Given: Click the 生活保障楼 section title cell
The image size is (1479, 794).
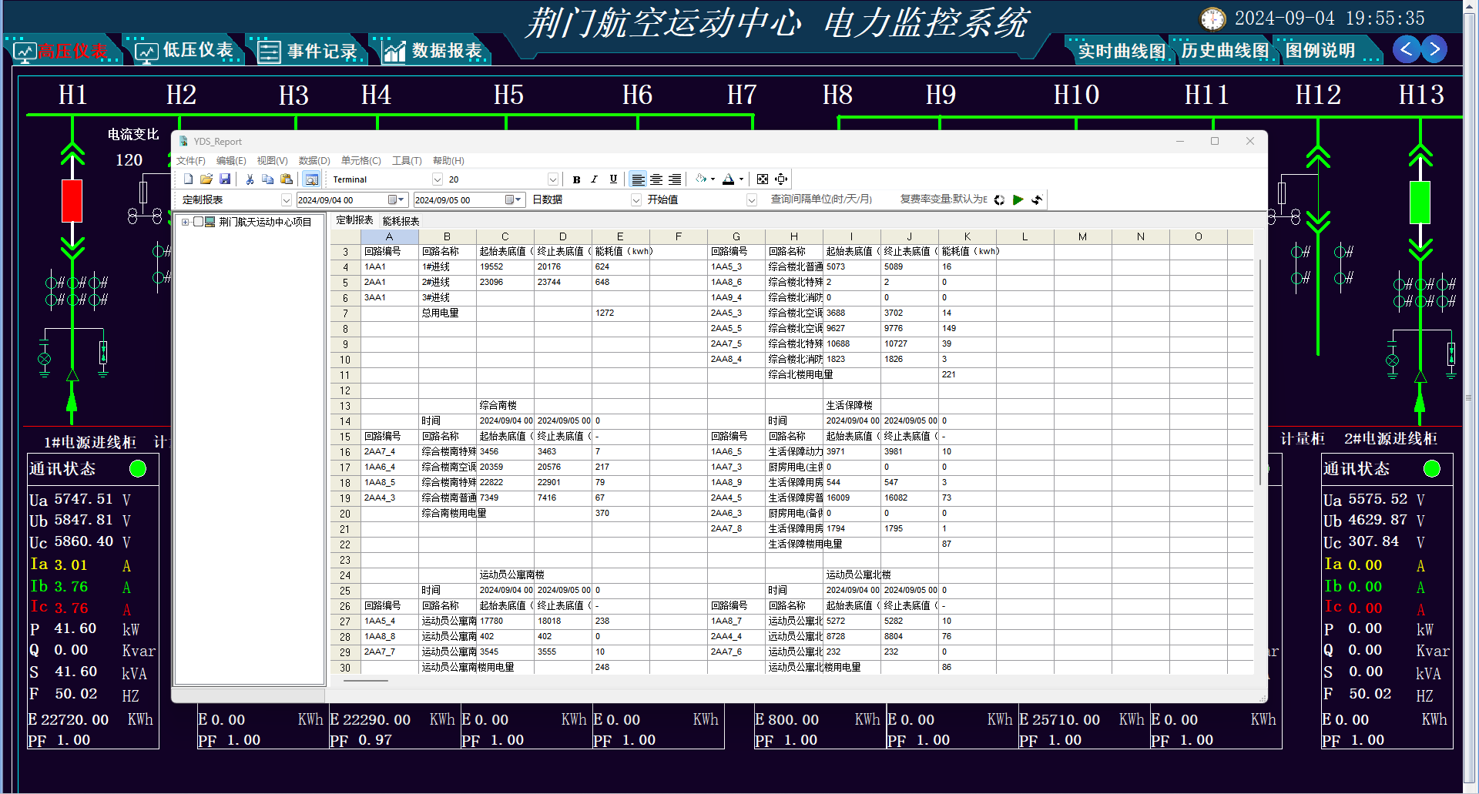Looking at the screenshot, I should [851, 405].
